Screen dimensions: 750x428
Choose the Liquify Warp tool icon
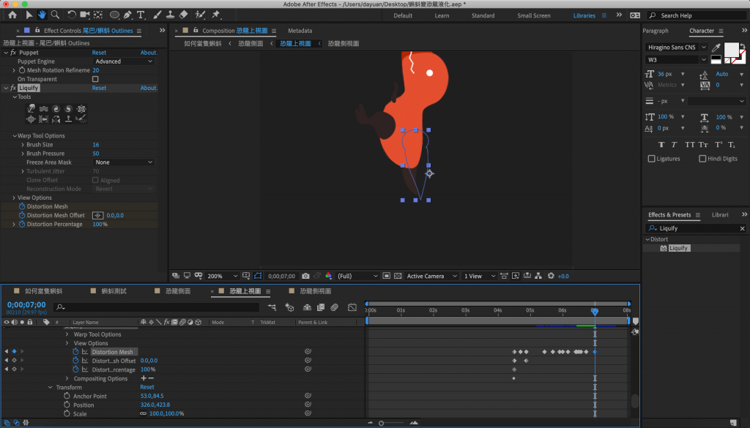click(x=31, y=108)
